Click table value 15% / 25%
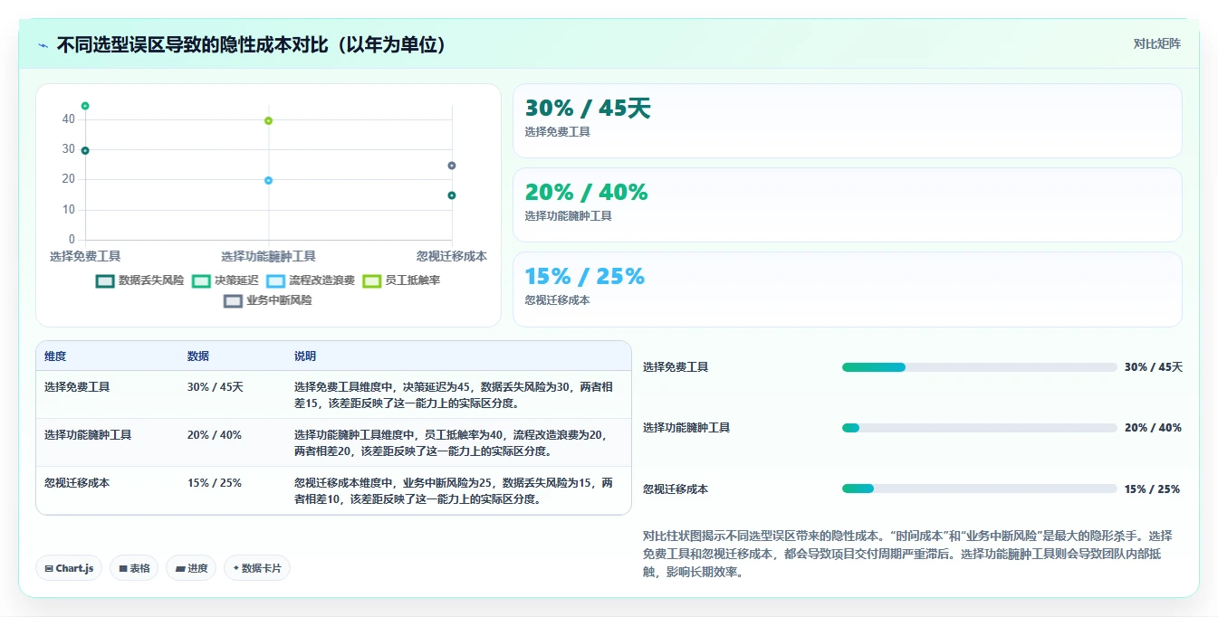The image size is (1218, 617). 215,482
